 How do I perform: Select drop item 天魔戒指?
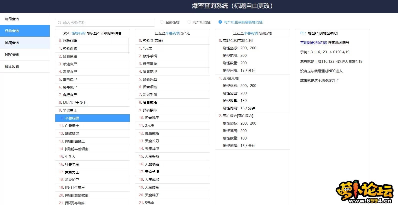[172, 180]
